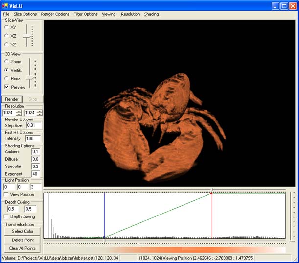Click the Select Color button

(23, 231)
